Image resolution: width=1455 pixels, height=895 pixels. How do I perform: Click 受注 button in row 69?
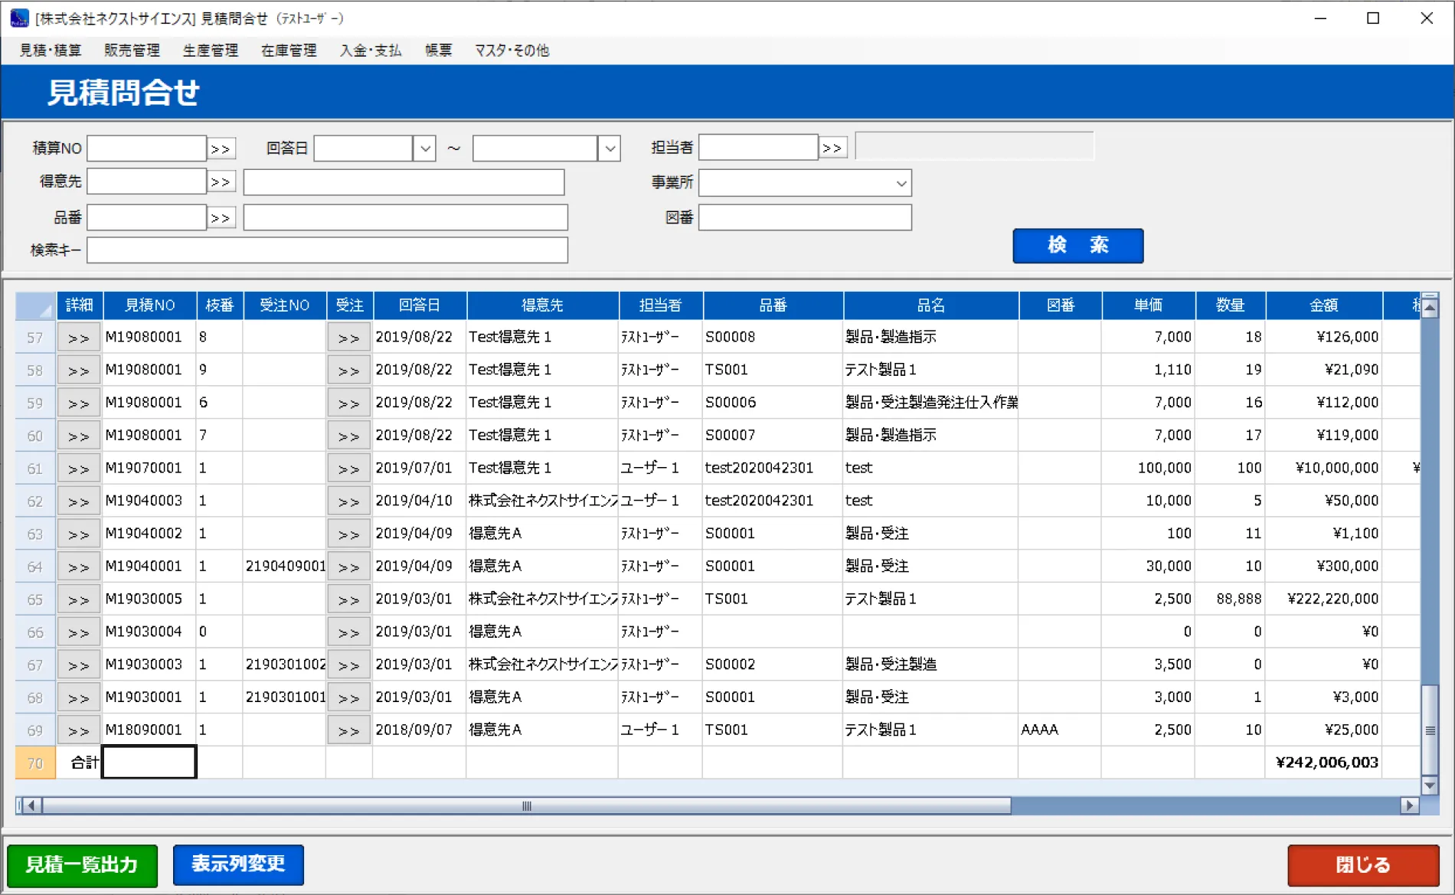tap(349, 730)
